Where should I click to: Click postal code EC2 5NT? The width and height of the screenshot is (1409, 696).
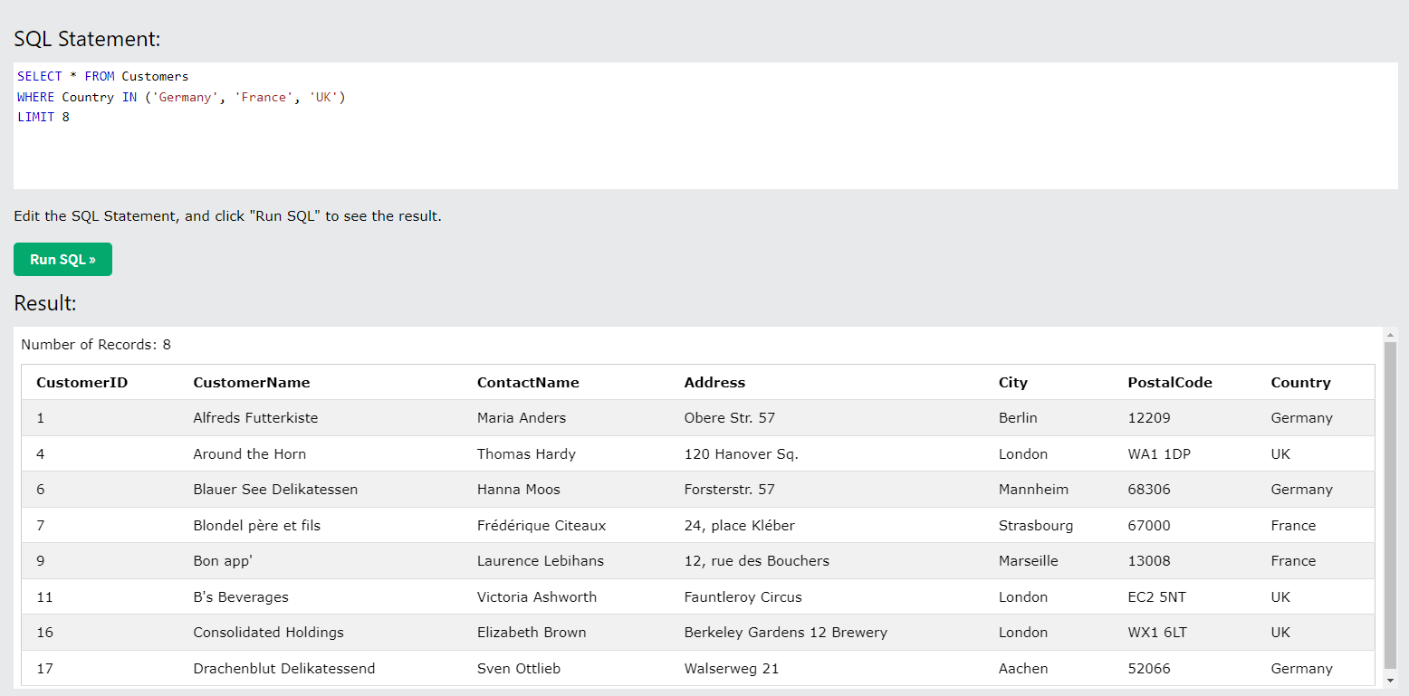pyautogui.click(x=1158, y=596)
